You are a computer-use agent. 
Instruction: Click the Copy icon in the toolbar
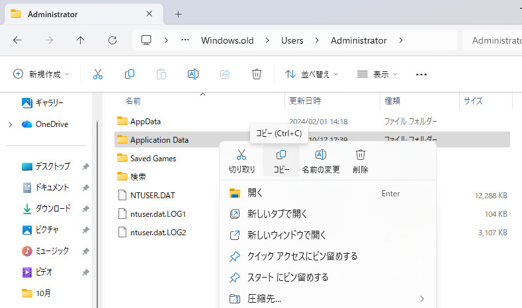(130, 74)
